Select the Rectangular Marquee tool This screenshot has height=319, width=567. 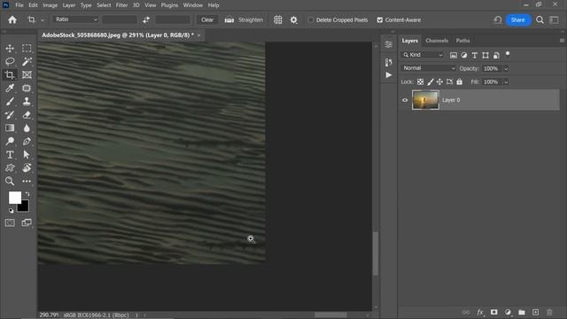pyautogui.click(x=27, y=48)
